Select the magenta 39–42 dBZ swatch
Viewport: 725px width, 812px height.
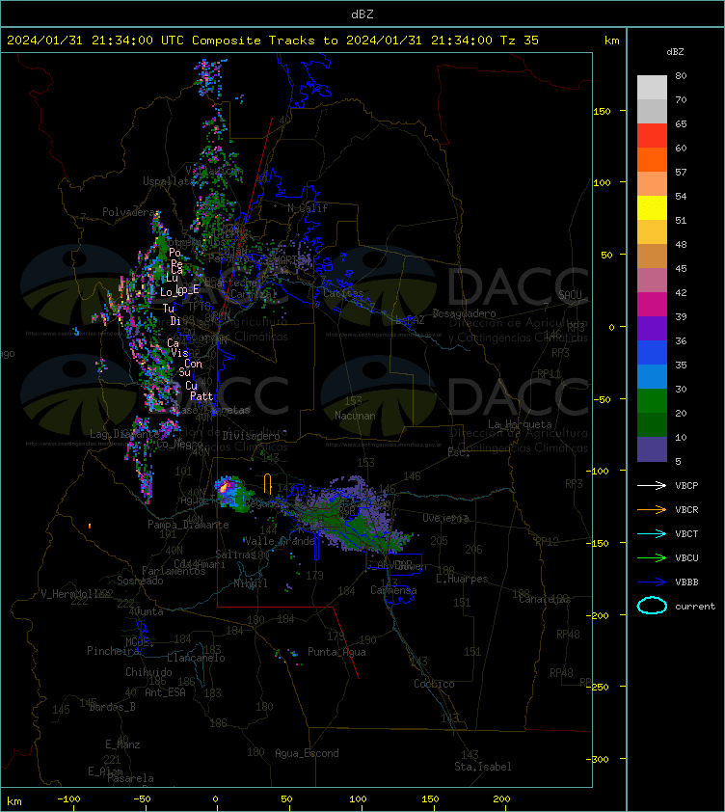pyautogui.click(x=652, y=304)
